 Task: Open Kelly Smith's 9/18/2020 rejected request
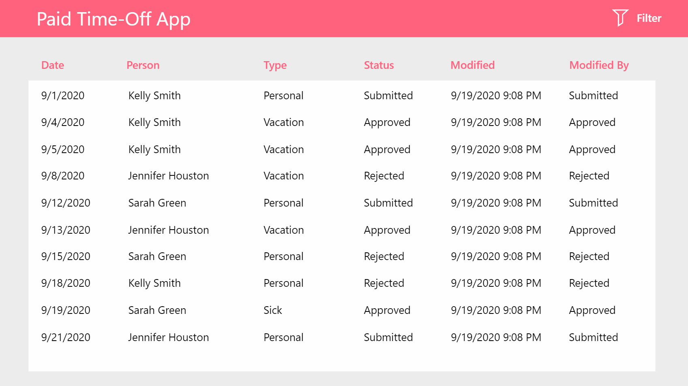pyautogui.click(x=284, y=283)
